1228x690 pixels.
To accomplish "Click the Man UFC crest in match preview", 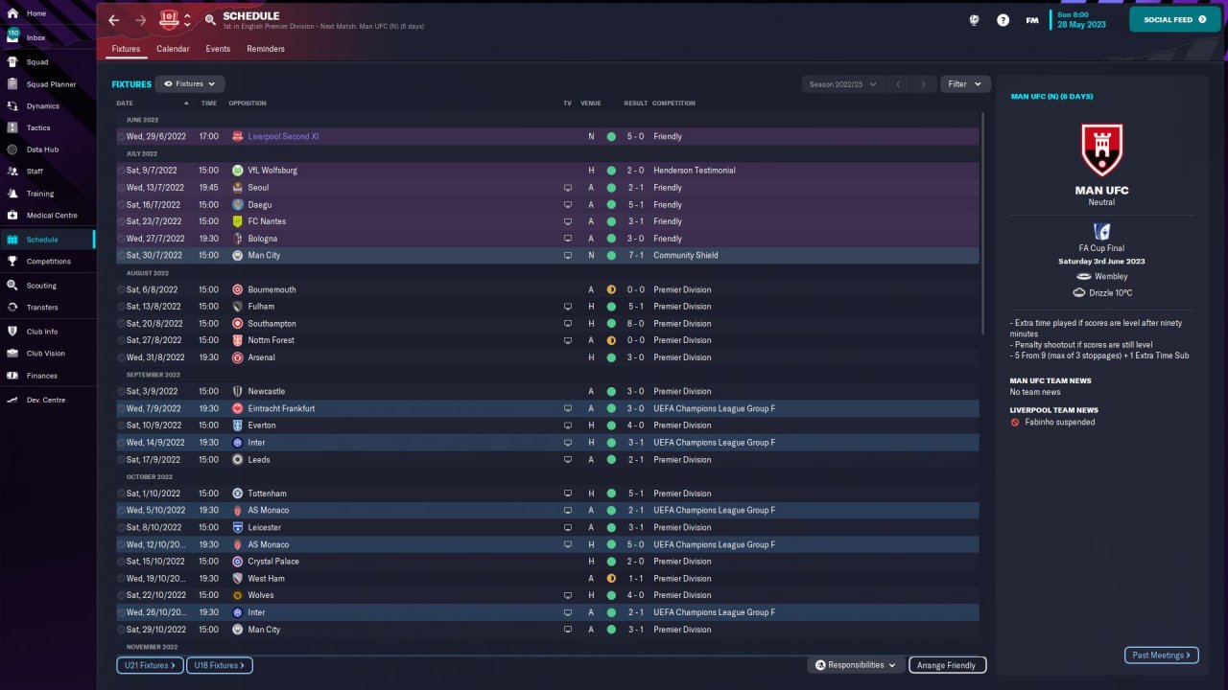I will (1101, 150).
